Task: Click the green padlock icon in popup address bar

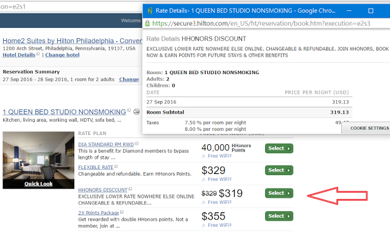Action: [147, 23]
